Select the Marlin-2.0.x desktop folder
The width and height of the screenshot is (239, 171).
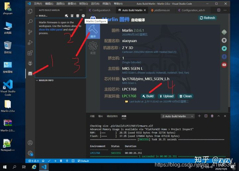[8, 106]
